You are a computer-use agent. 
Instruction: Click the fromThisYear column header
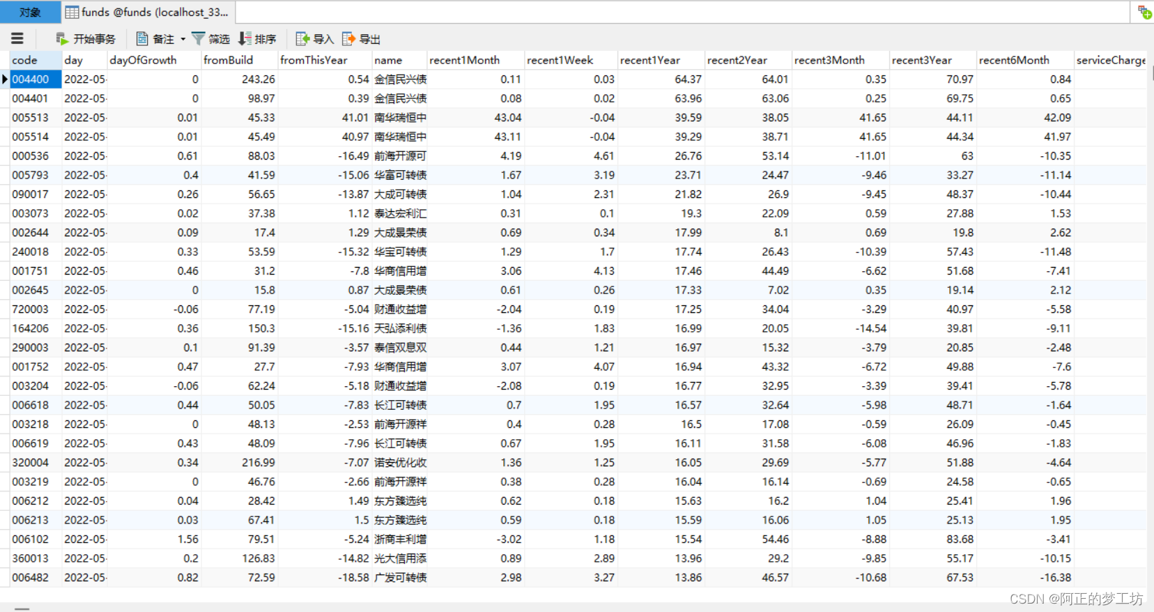click(x=325, y=60)
